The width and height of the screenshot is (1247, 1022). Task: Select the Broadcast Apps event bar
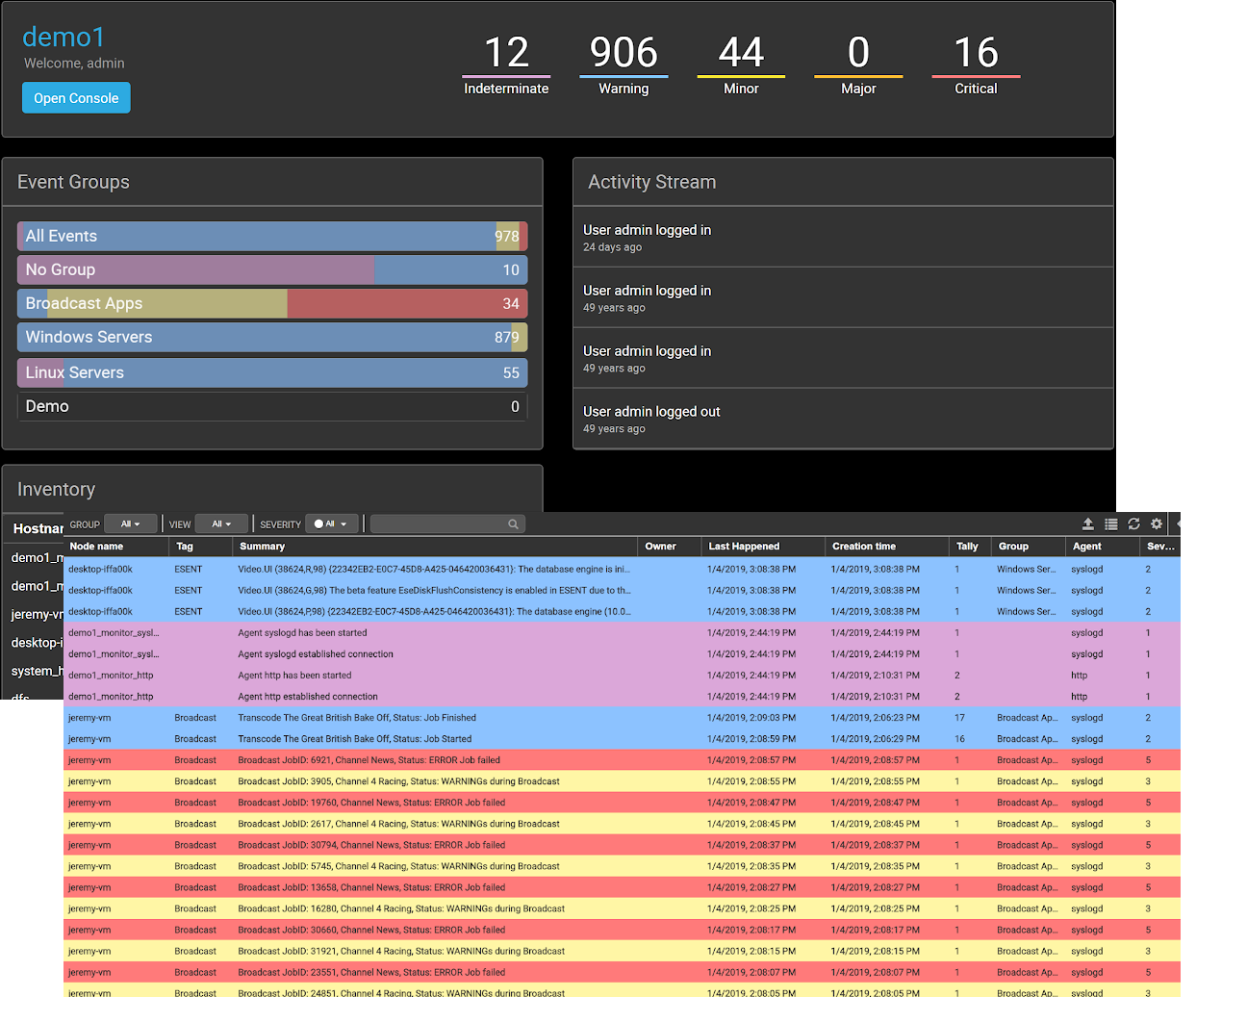pos(272,303)
